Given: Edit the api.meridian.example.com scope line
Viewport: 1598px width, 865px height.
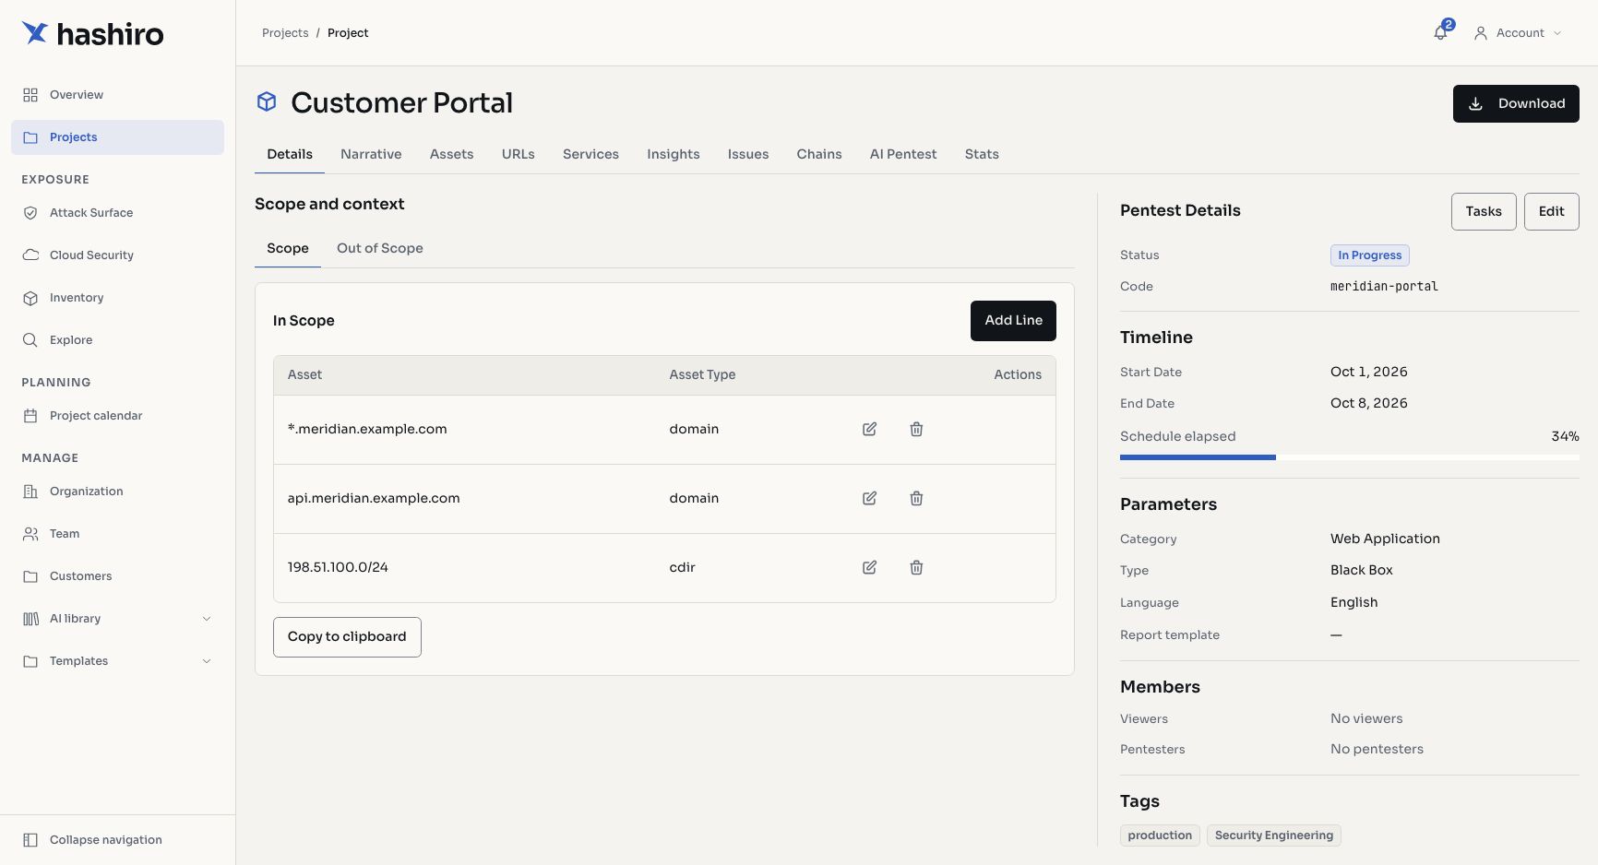Looking at the screenshot, I should 869,498.
